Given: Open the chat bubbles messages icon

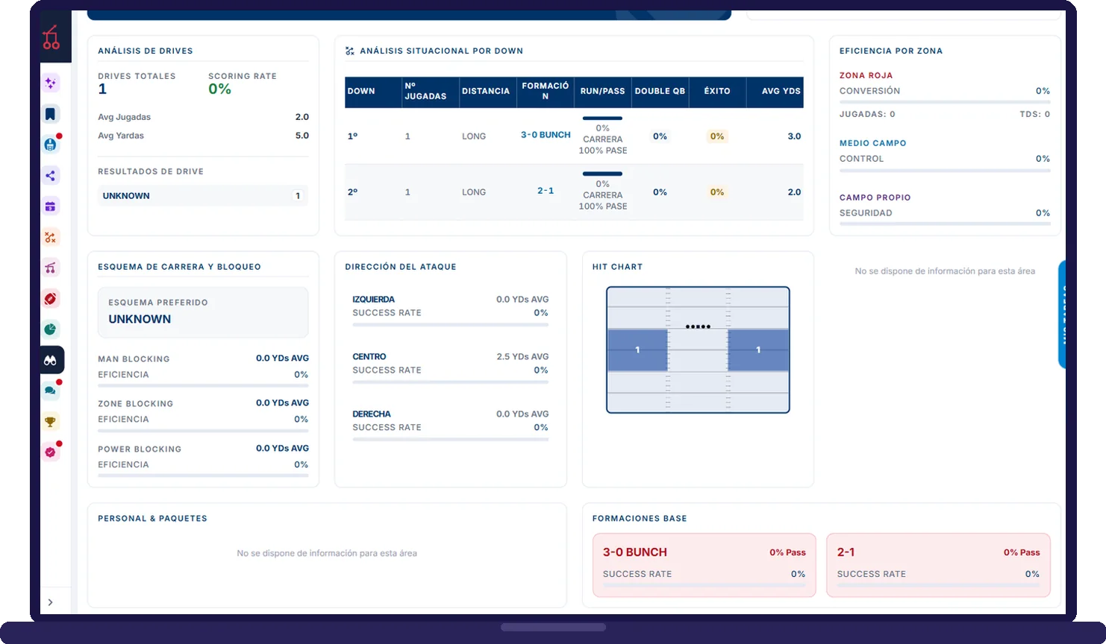Looking at the screenshot, I should click(x=50, y=391).
